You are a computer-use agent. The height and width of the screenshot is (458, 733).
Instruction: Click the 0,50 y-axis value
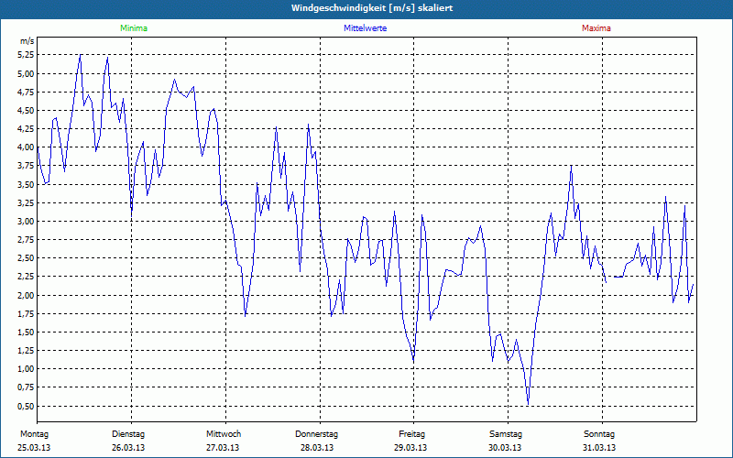click(x=27, y=406)
